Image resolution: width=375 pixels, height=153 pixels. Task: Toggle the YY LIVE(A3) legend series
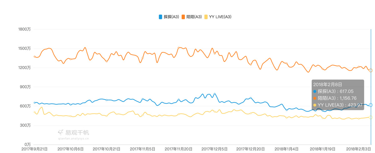click(x=220, y=17)
